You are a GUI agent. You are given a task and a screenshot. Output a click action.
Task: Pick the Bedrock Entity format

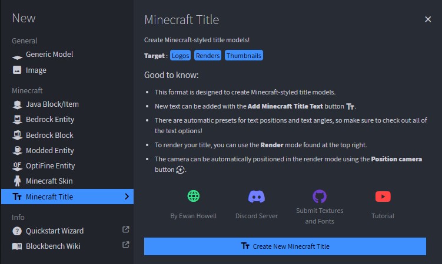(x=50, y=120)
